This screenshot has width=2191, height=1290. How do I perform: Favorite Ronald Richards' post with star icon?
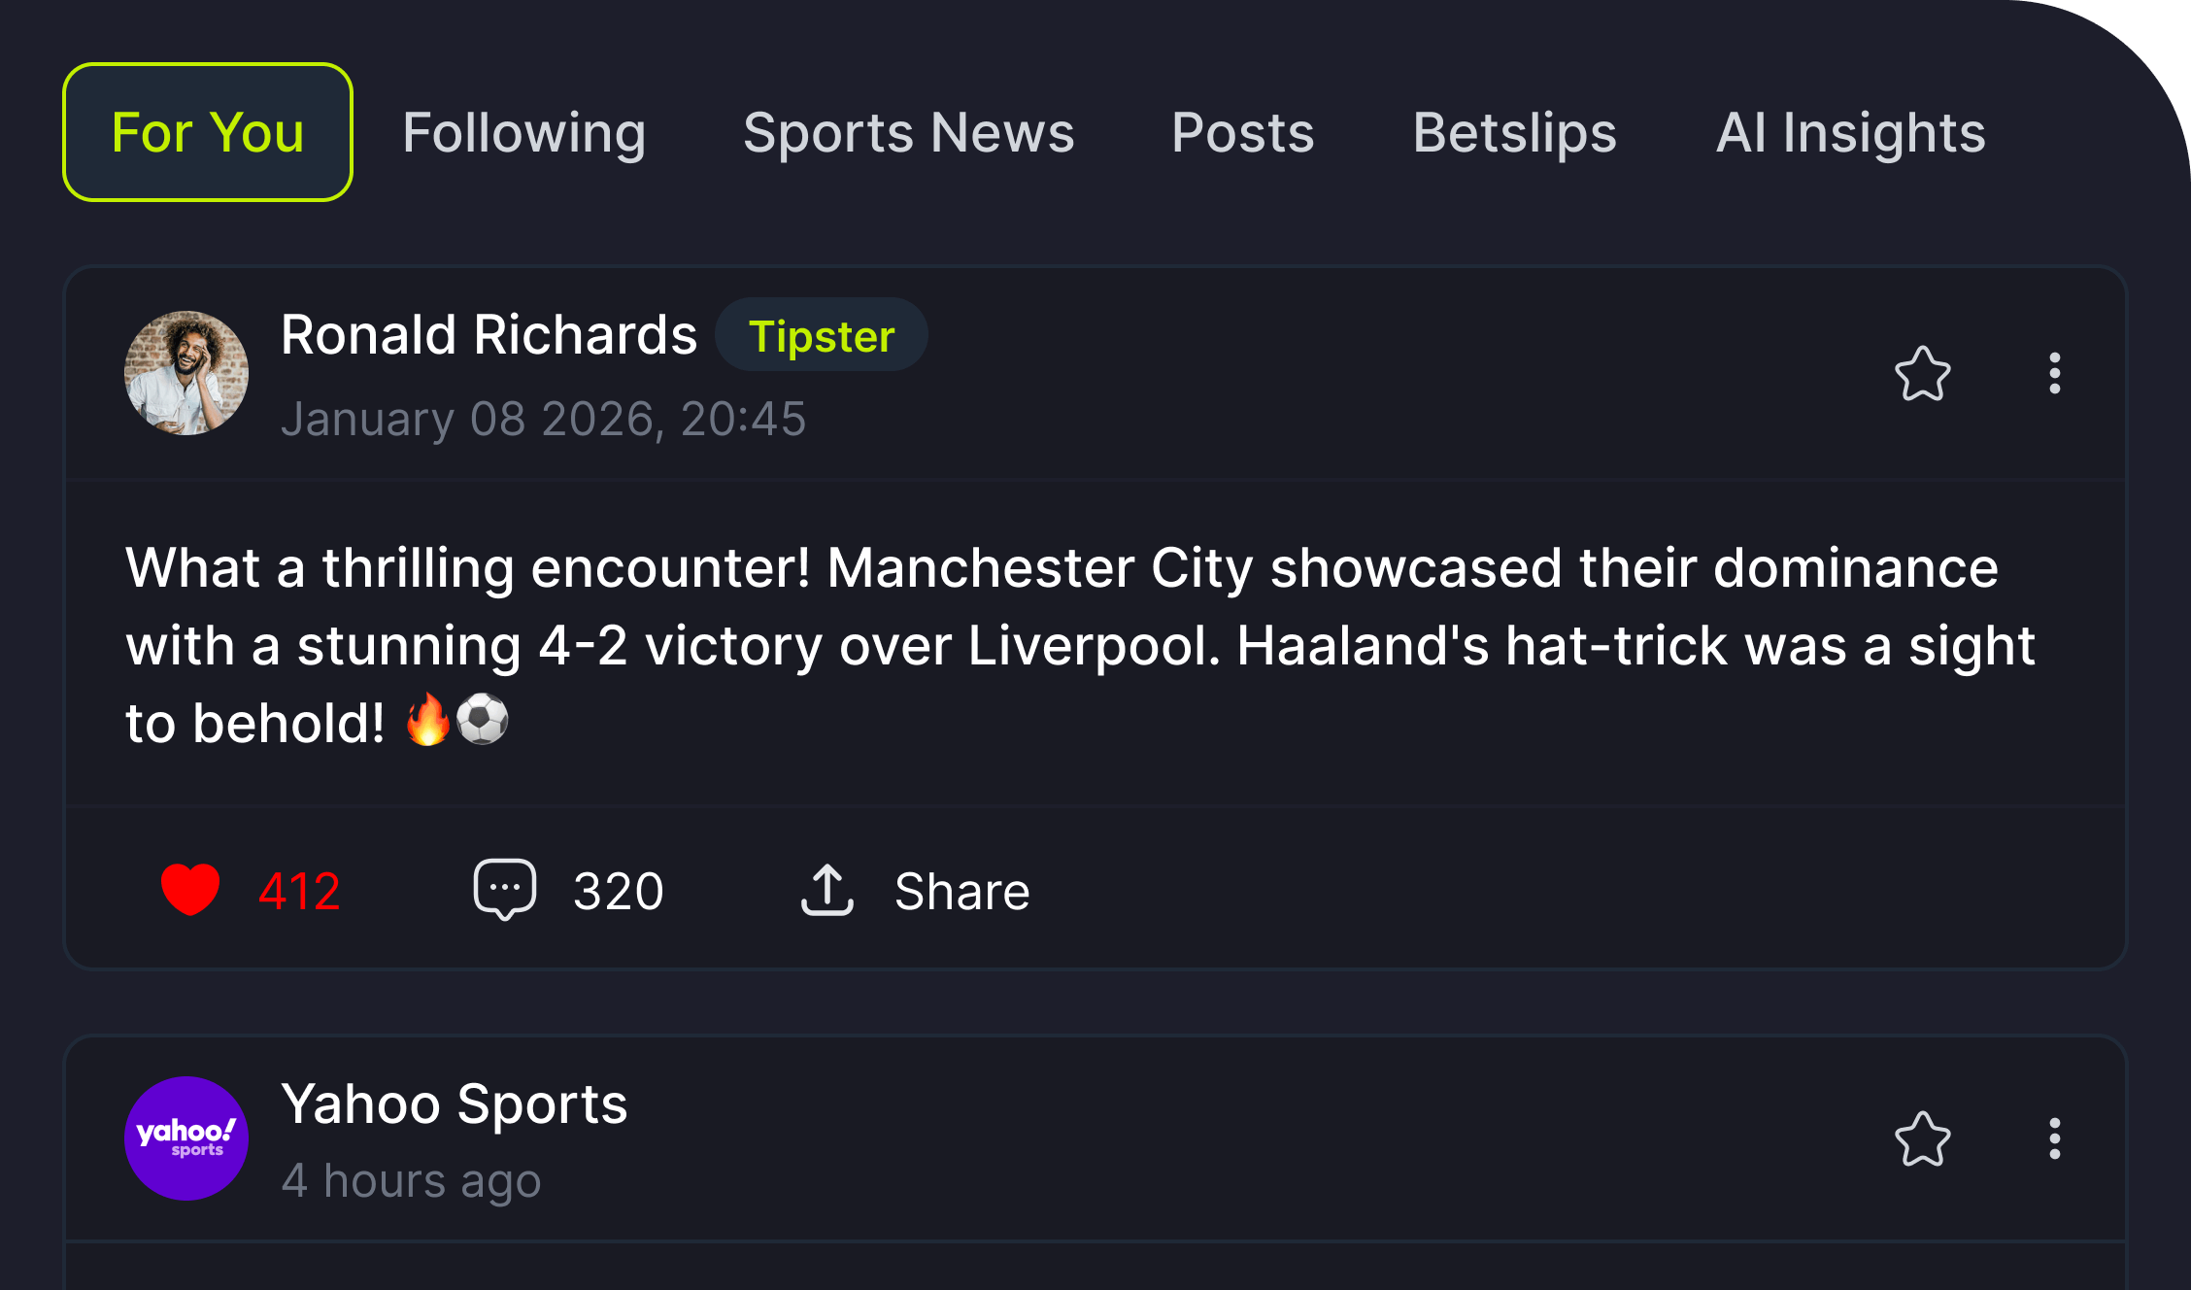[x=1922, y=374]
